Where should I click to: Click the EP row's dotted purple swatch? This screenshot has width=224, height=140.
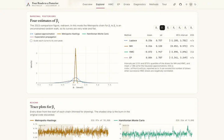click(x=126, y=58)
